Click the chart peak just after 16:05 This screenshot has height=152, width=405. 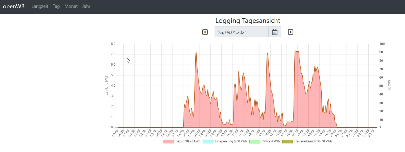click(x=295, y=51)
